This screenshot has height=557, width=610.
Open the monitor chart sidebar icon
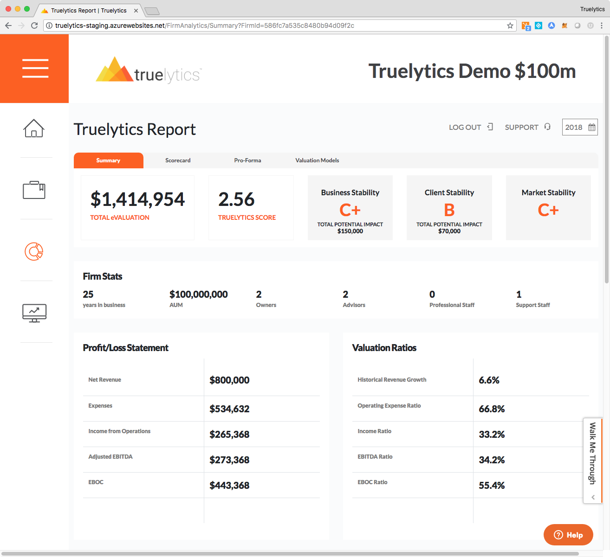[34, 313]
